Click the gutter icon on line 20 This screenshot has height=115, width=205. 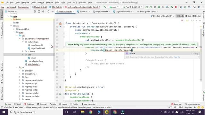click(60, 23)
